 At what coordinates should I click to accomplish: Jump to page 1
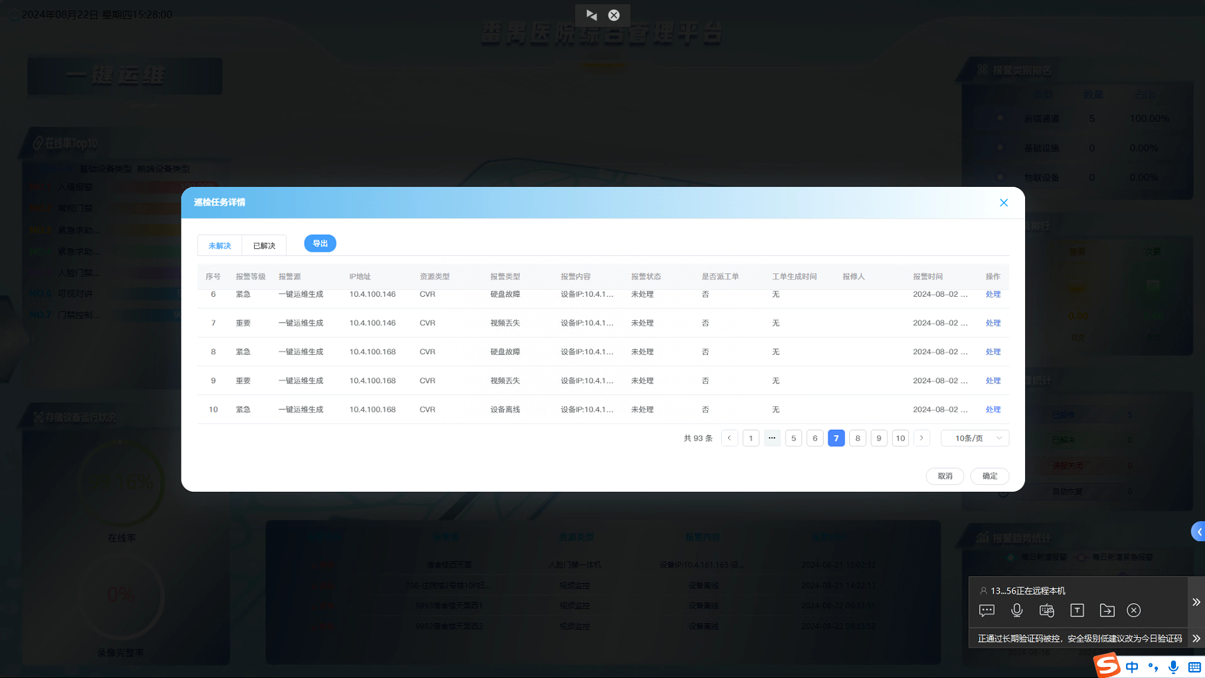pyautogui.click(x=751, y=438)
